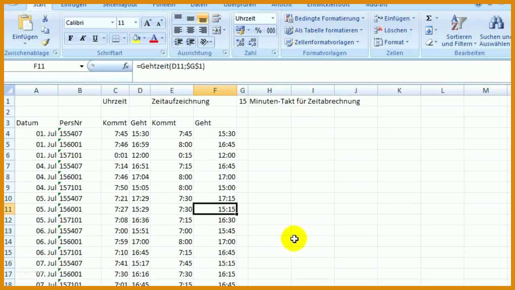Screen dimensions: 515x290
Task: Decrease indent icon
Action: tap(178, 42)
